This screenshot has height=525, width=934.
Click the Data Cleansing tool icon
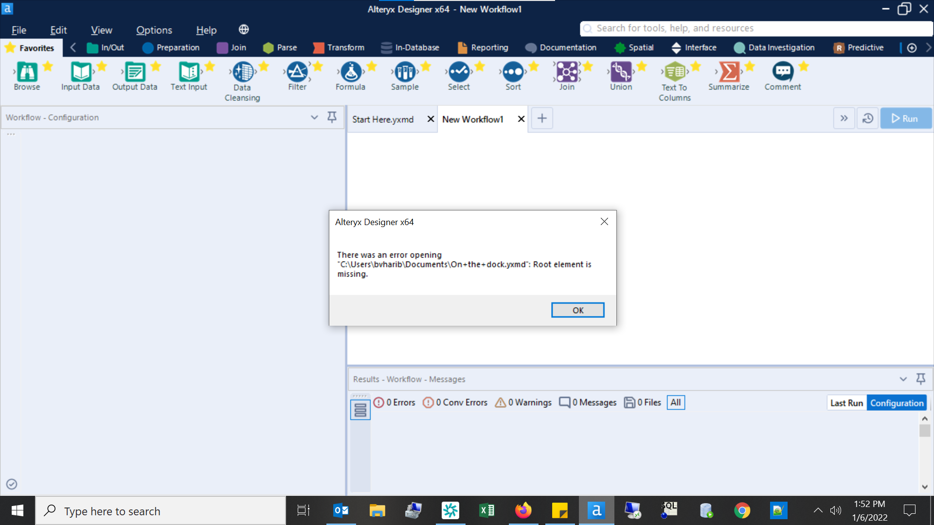pyautogui.click(x=243, y=72)
